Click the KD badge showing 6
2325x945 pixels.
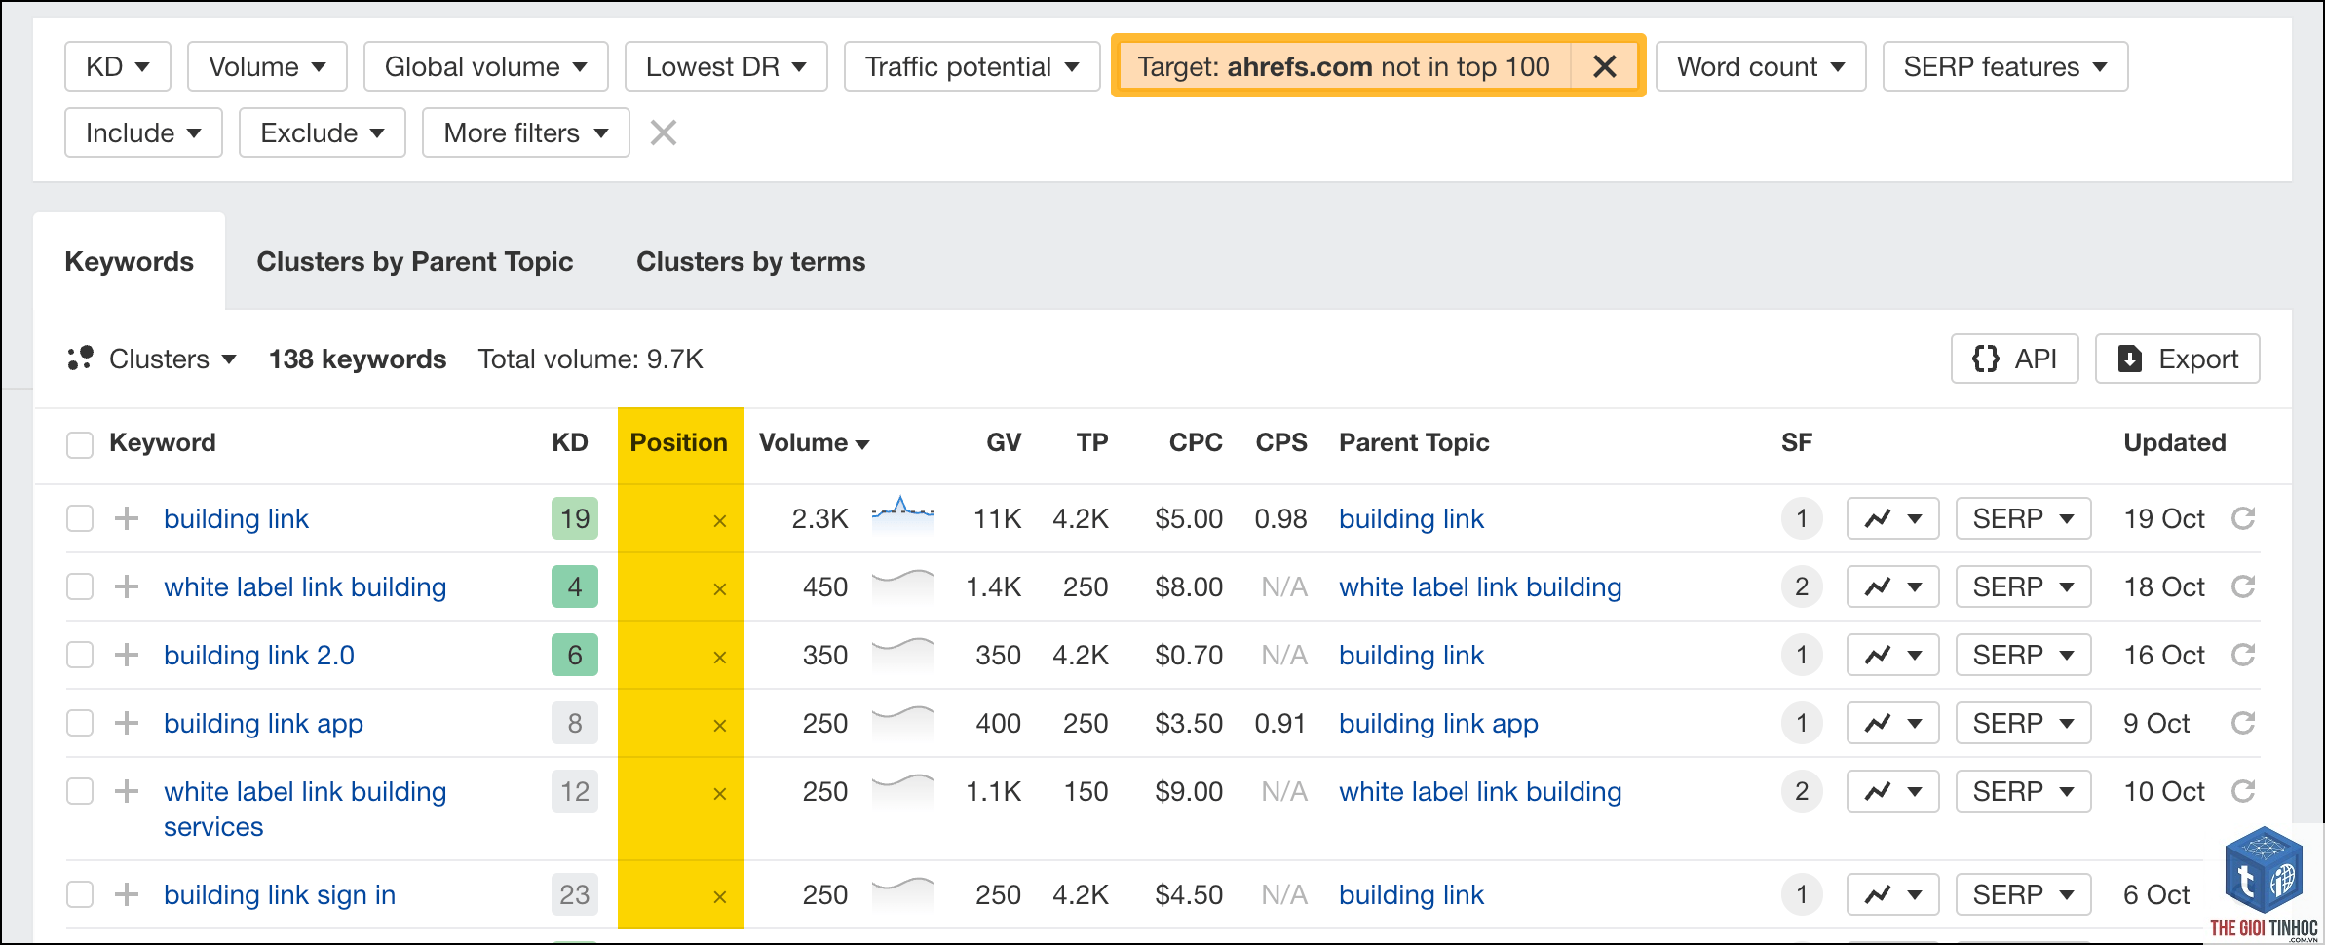(575, 655)
